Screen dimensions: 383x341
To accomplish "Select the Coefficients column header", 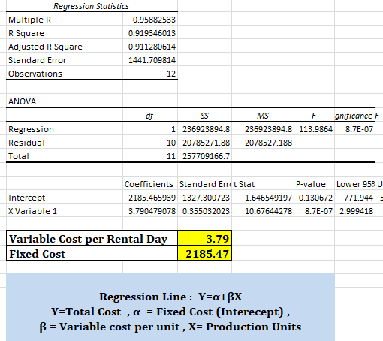I will coord(150,184).
